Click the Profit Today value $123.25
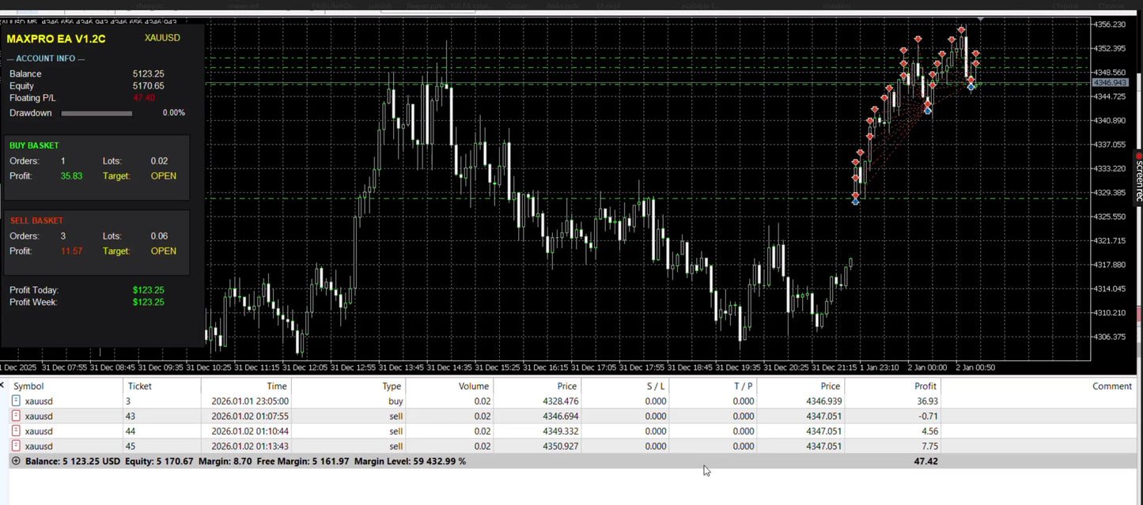The width and height of the screenshot is (1143, 505). (x=149, y=290)
